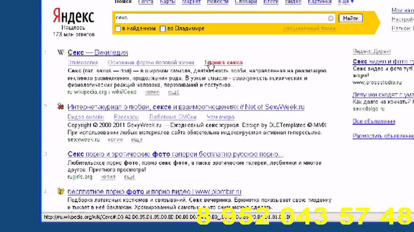Click the '173 млн ответов' results count
Image resolution: width=414 pixels, height=232 pixels.
coord(74,35)
